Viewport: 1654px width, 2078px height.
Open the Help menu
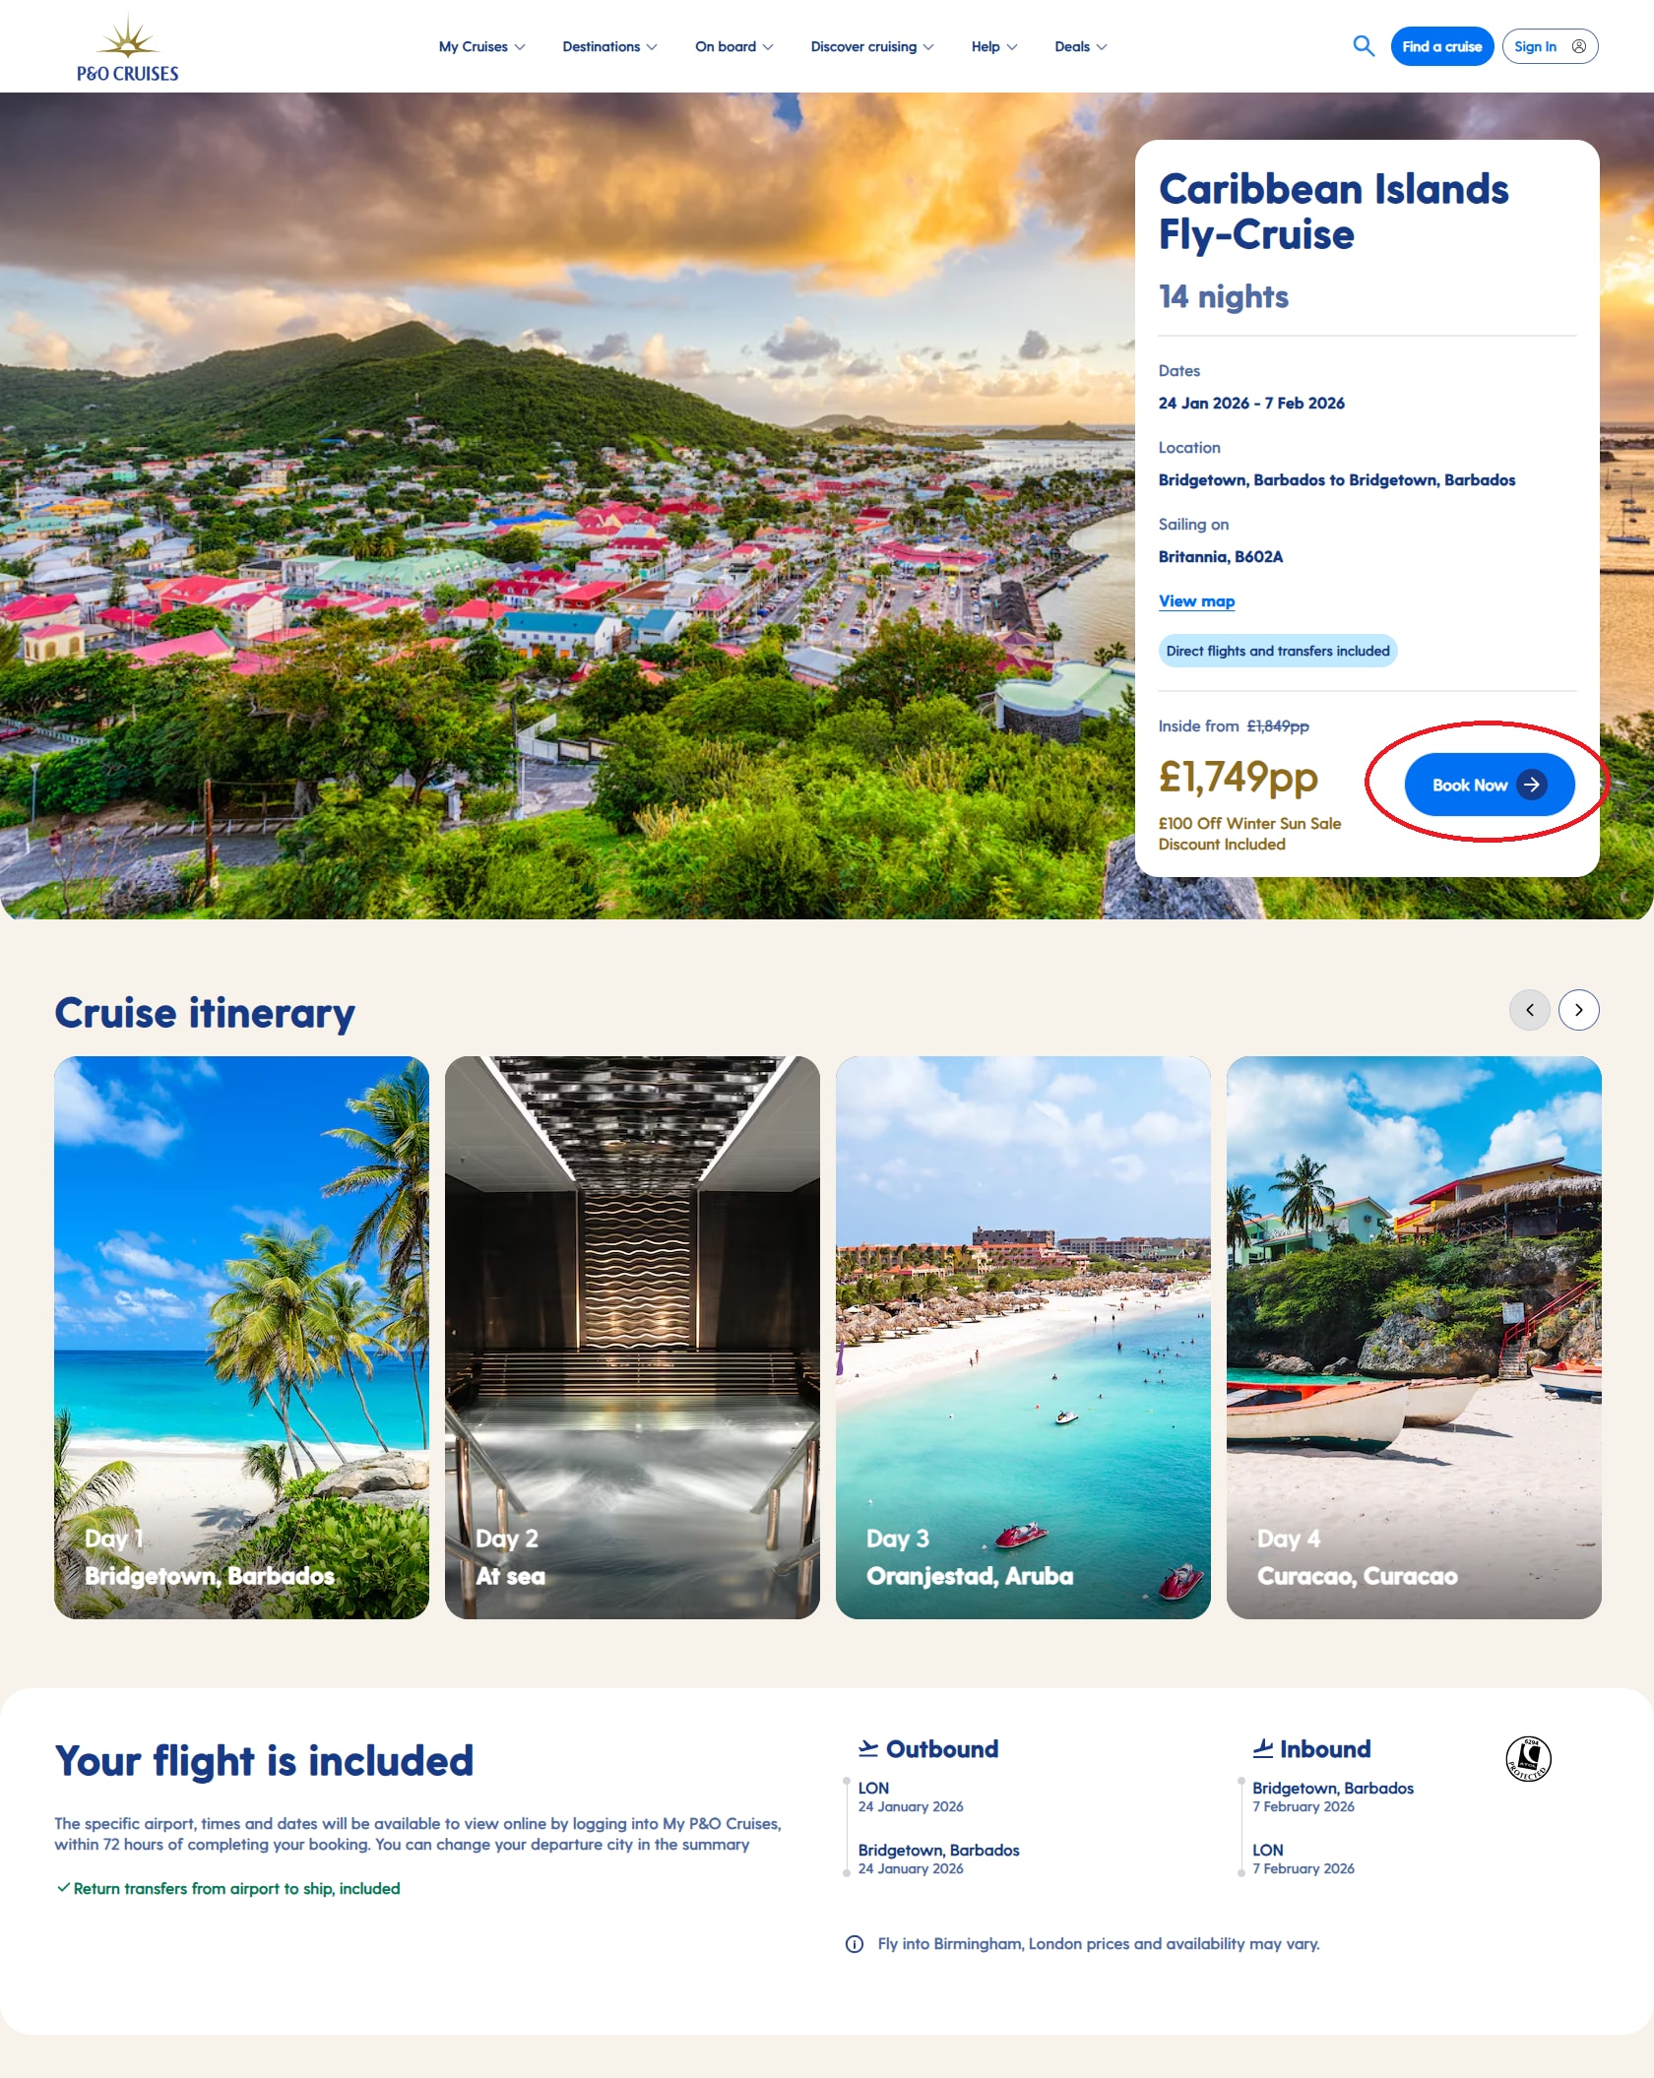pyautogui.click(x=994, y=46)
